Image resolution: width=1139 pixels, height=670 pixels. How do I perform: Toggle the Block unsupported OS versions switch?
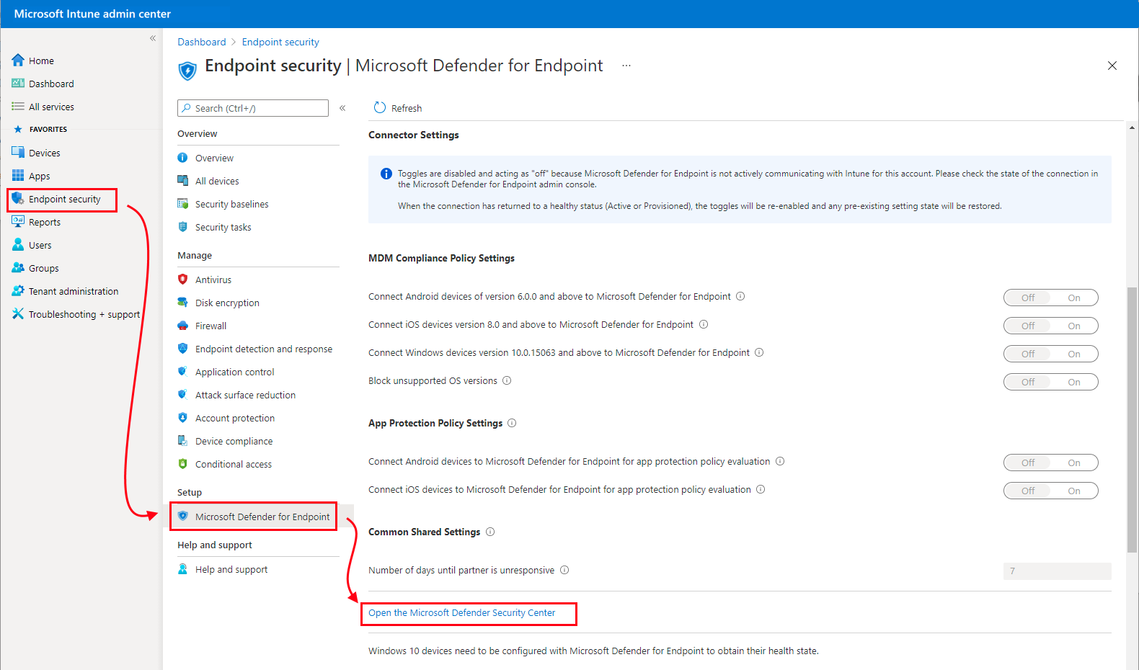(1050, 382)
